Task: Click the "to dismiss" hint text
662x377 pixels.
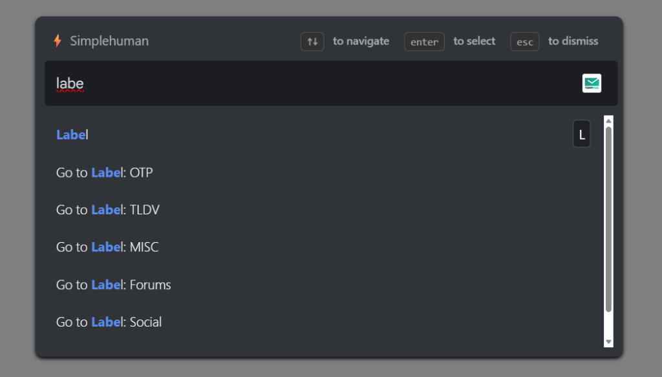Action: 573,41
